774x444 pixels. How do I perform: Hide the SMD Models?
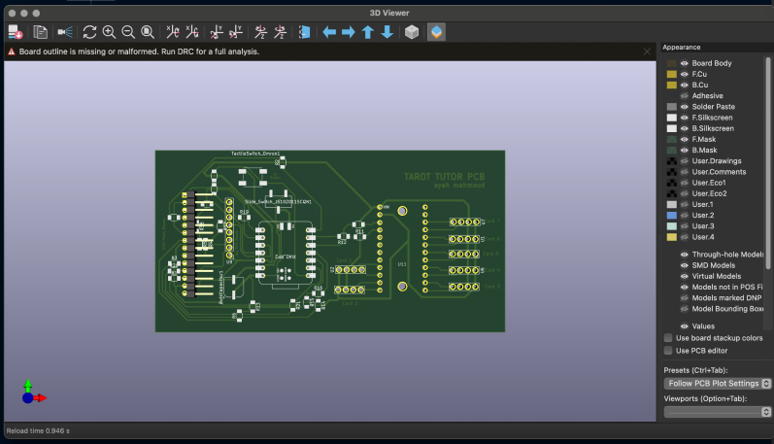point(685,265)
